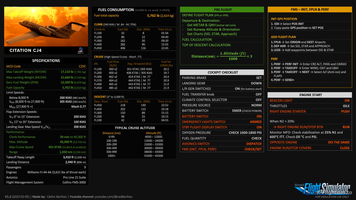Click the ENGINE START header

[310, 95]
